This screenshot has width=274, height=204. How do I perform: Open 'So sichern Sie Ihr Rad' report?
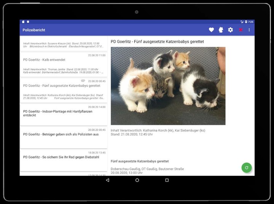click(x=64, y=159)
